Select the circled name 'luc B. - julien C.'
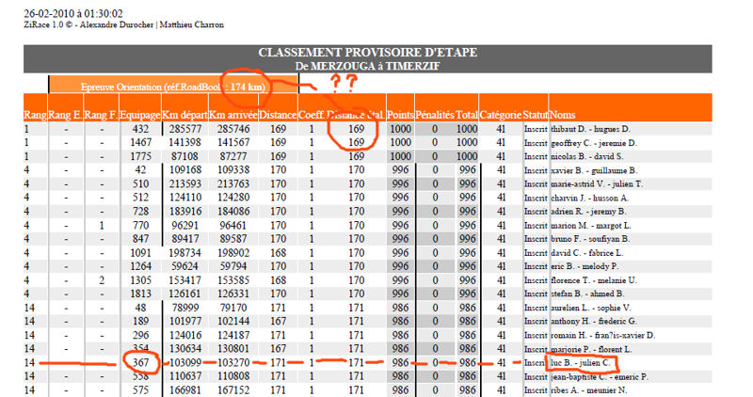This screenshot has height=397, width=753. click(x=583, y=361)
